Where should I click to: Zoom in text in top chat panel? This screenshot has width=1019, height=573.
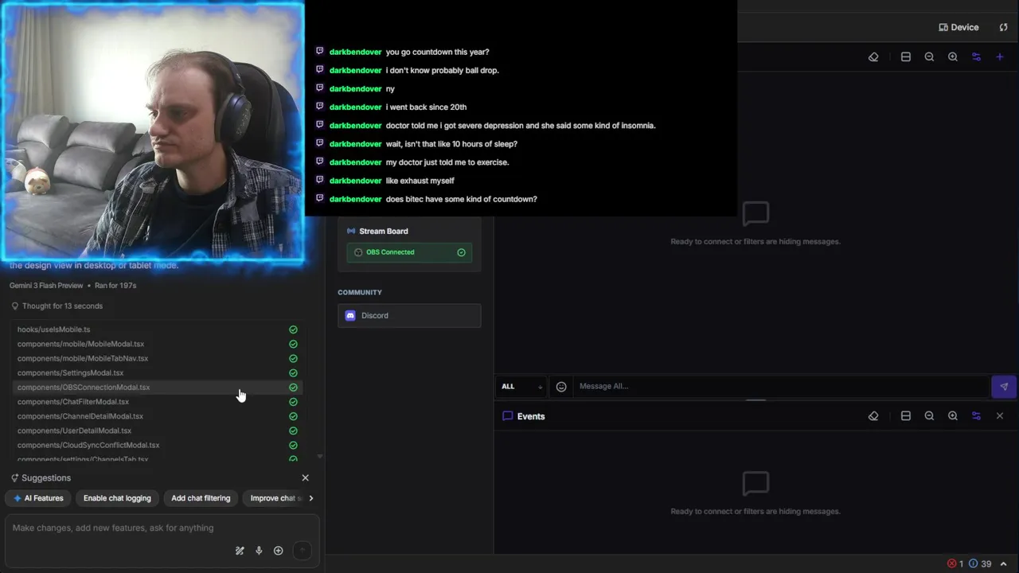(x=953, y=57)
